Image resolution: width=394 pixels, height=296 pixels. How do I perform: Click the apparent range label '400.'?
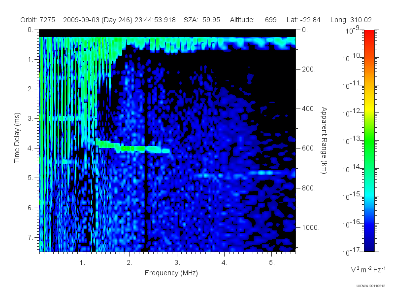309,109
